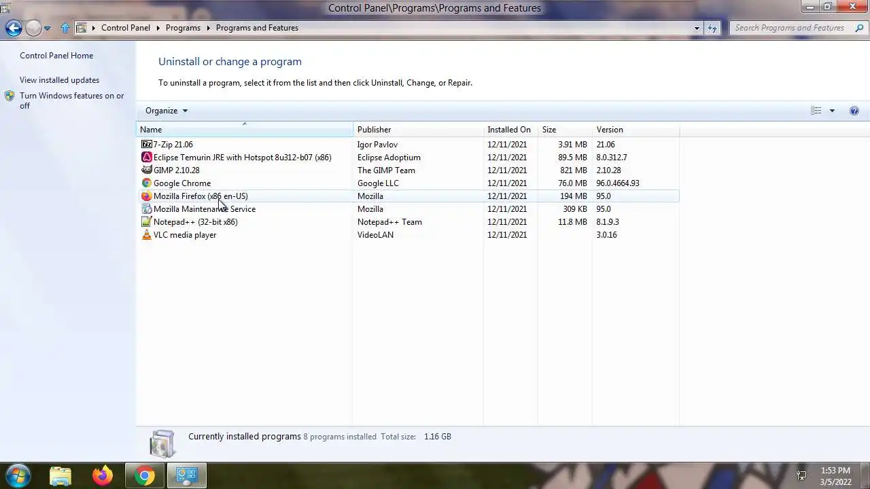Screen dimensions: 870x489
Task: Click the VLC media player cone icon
Action: pos(146,234)
